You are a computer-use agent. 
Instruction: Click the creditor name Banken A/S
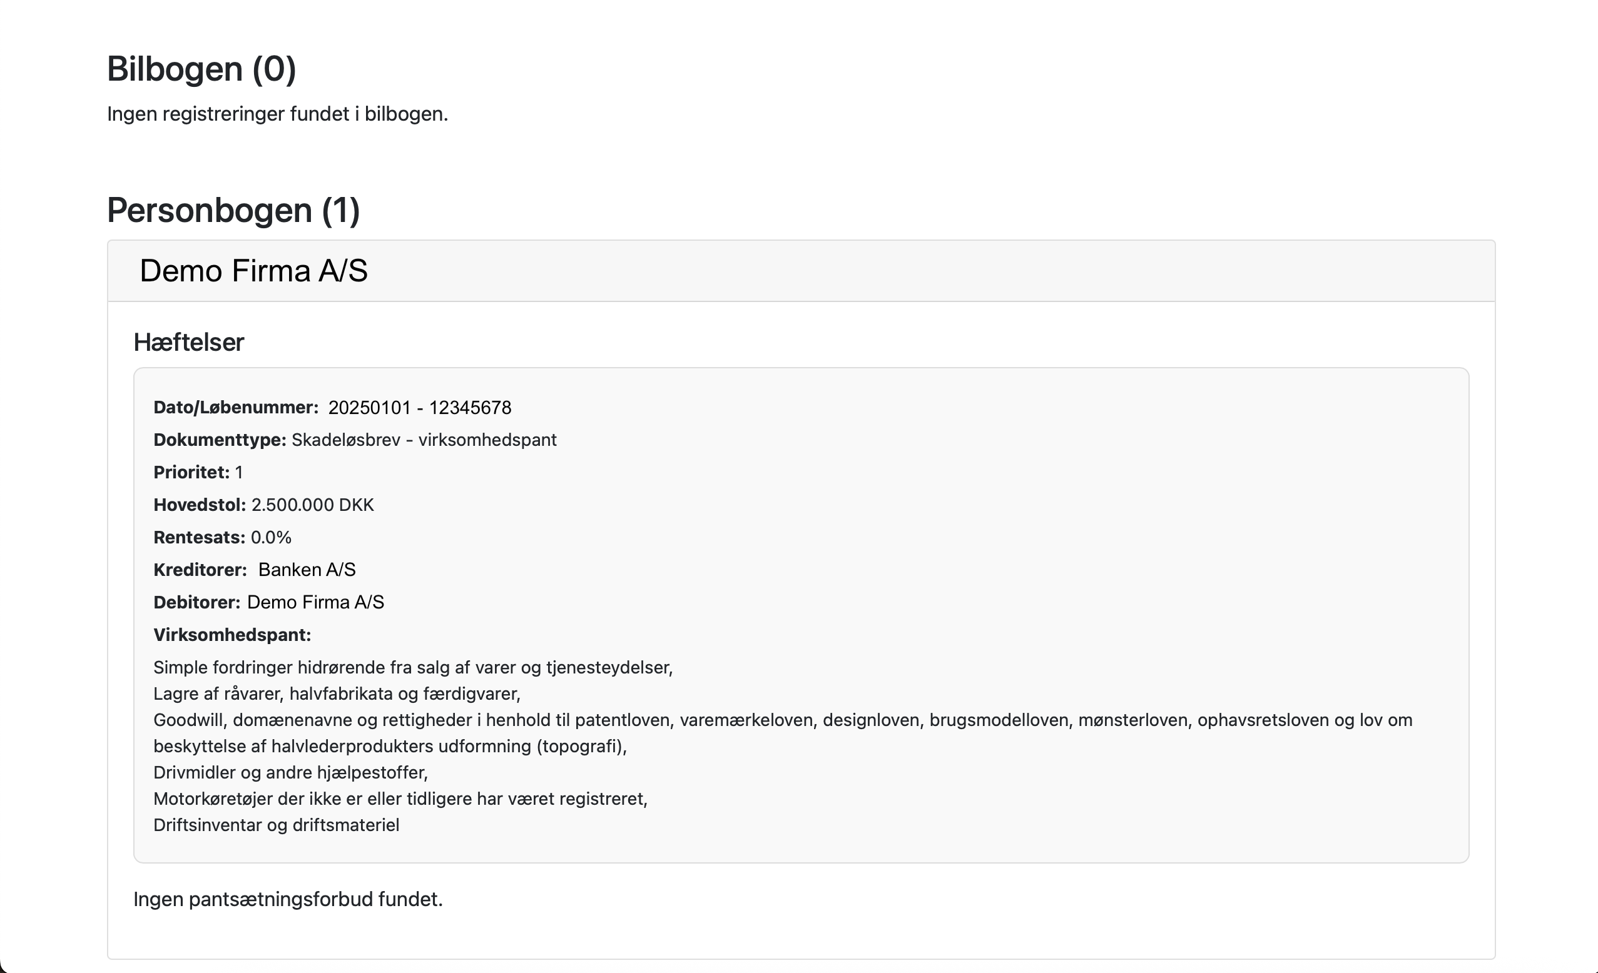[307, 570]
